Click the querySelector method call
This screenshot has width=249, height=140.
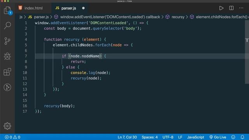(x=107, y=28)
